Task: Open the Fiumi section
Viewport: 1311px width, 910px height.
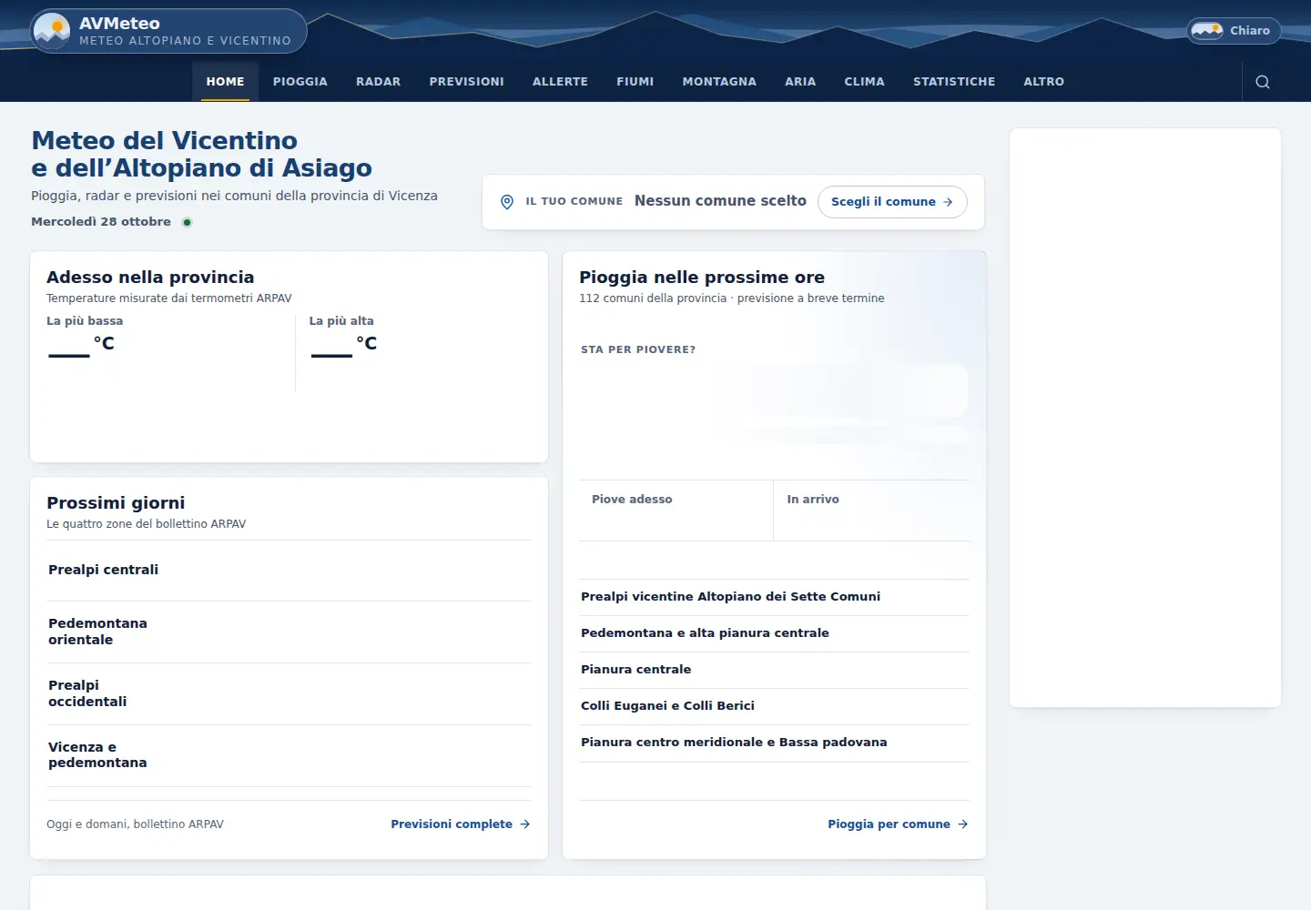Action: (635, 82)
